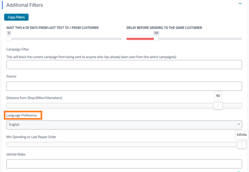Click the arrow on the Language dropdown
Screen dimensions: 249x172
[239, 125]
